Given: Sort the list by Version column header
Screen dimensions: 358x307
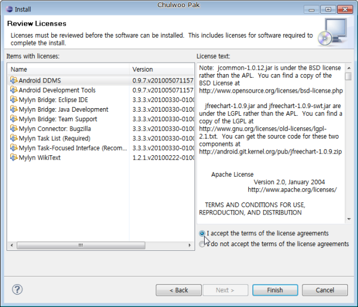Looking at the screenshot, I should click(x=162, y=69).
